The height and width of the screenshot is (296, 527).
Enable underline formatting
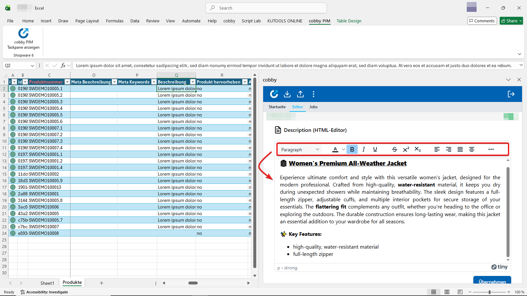[x=375, y=149]
